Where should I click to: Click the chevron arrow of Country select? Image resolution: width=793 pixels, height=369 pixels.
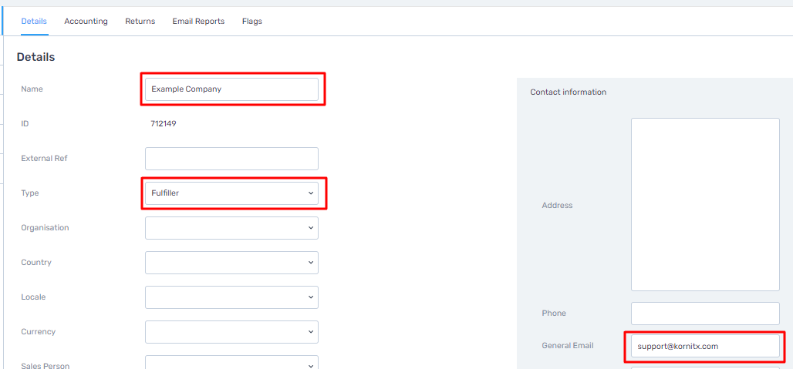pyautogui.click(x=311, y=263)
